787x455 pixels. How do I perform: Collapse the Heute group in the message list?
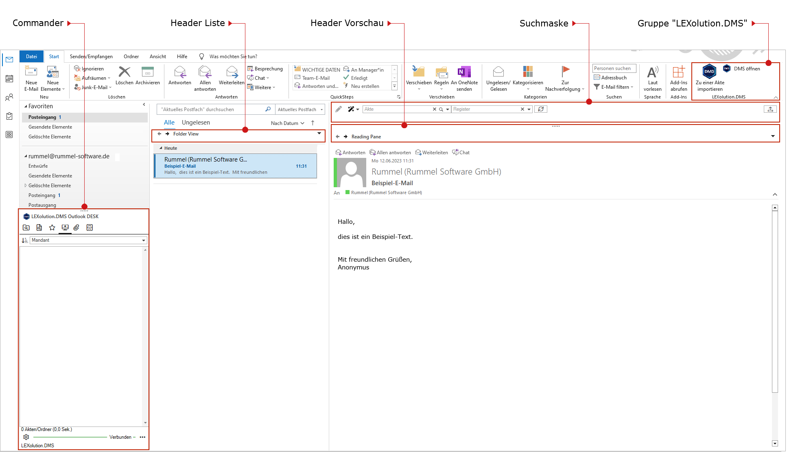[161, 148]
